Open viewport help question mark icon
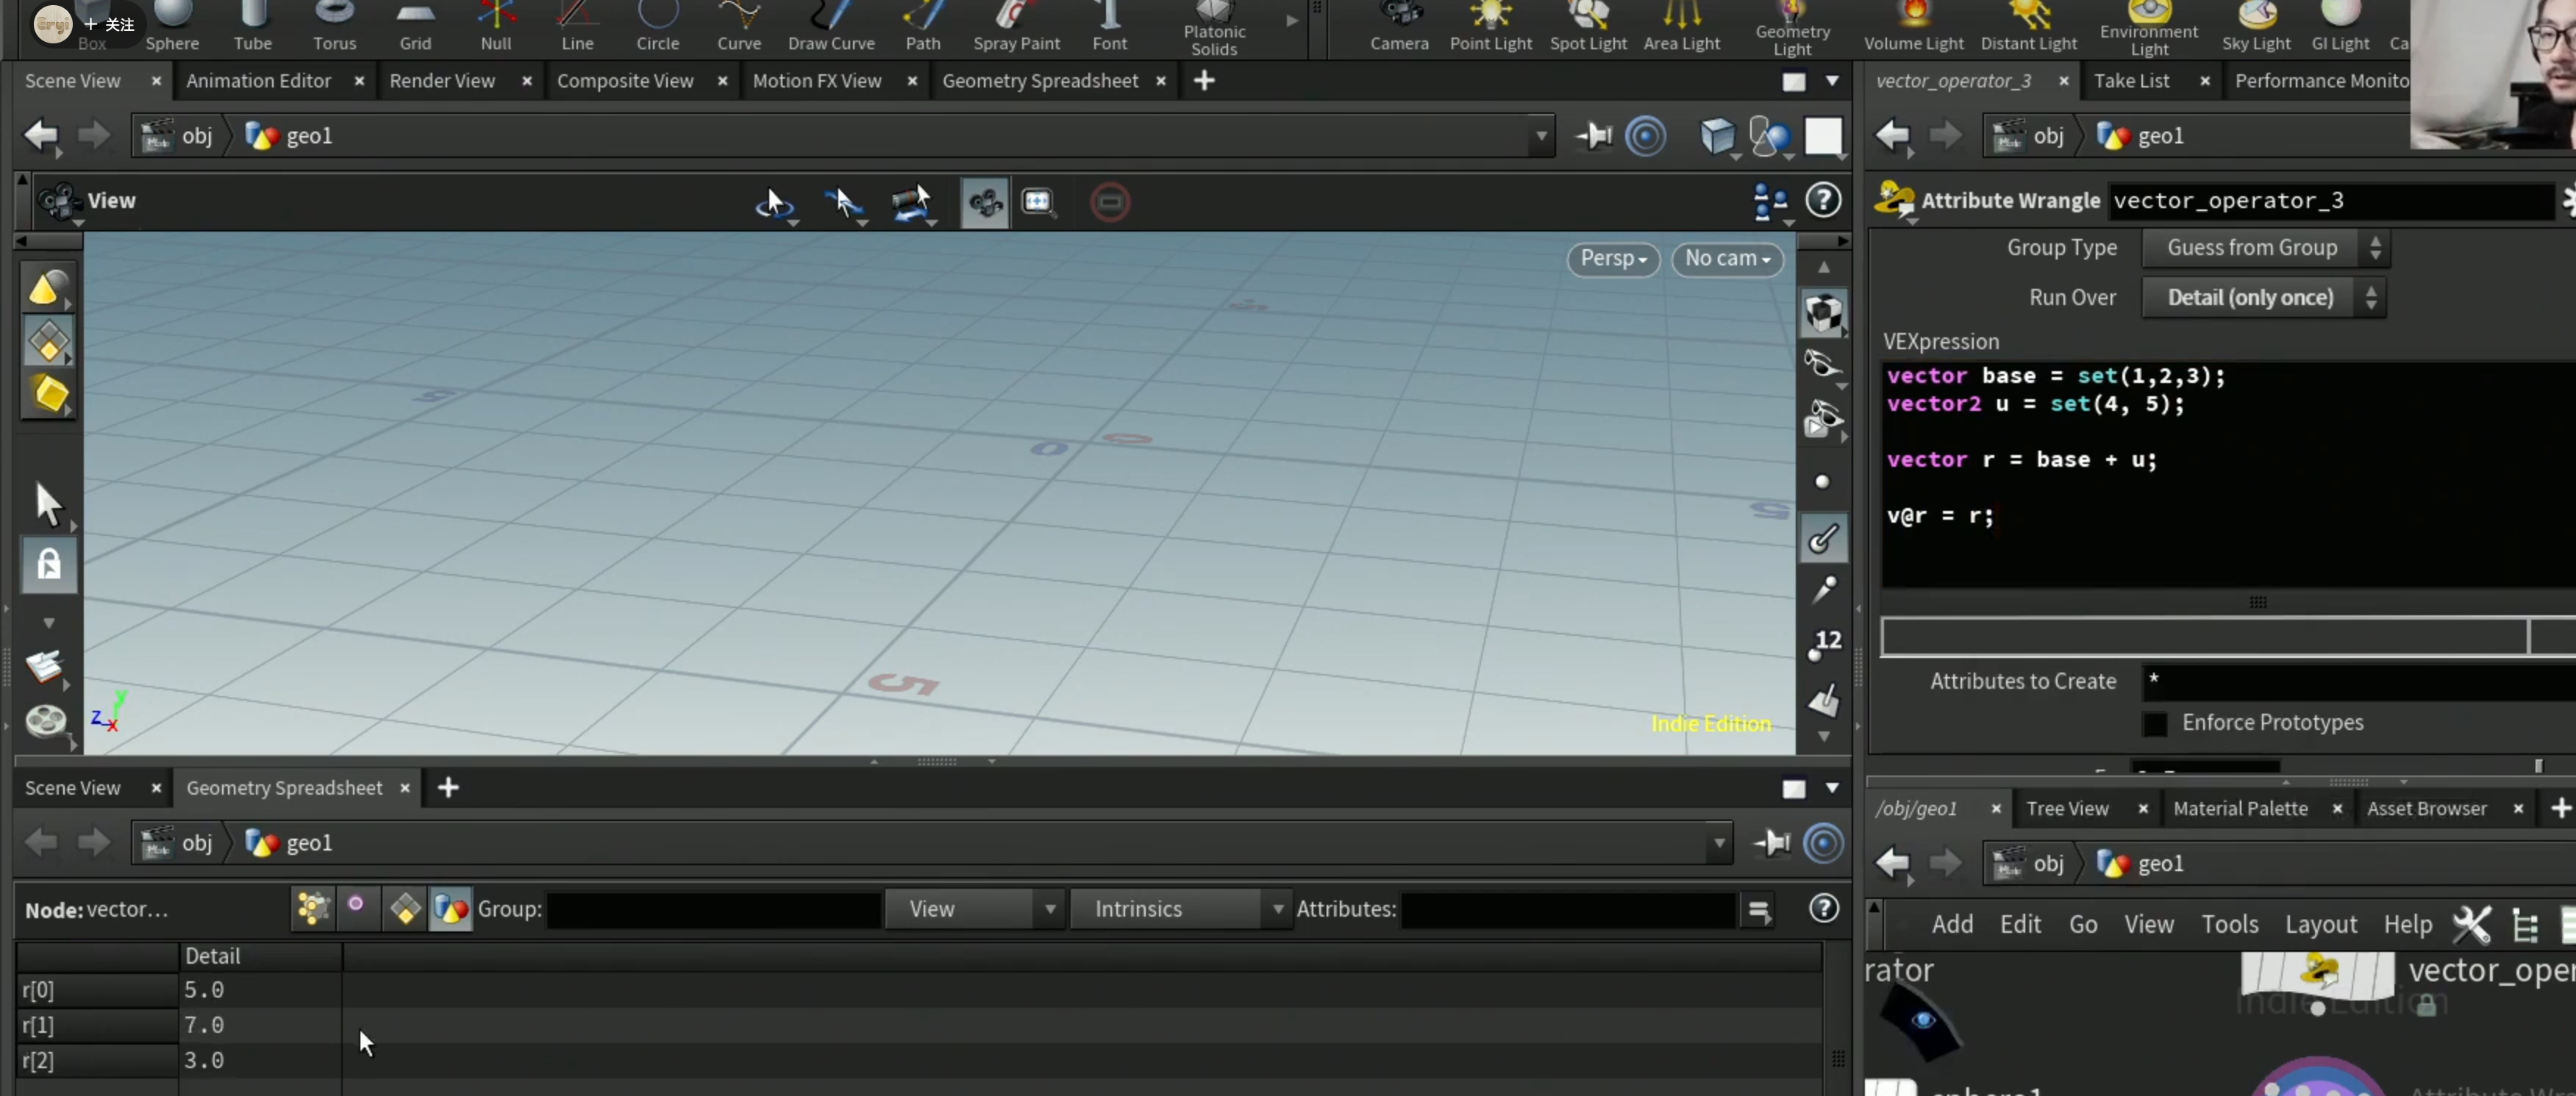Image resolution: width=2576 pixels, height=1096 pixels. pos(1823,201)
